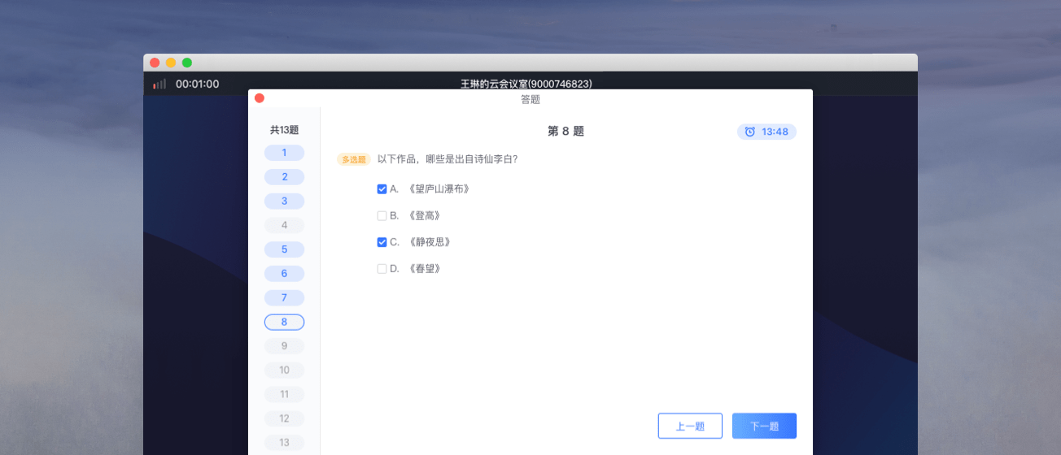The image size is (1061, 455).
Task: Open question 12 in sidebar
Action: tap(284, 419)
